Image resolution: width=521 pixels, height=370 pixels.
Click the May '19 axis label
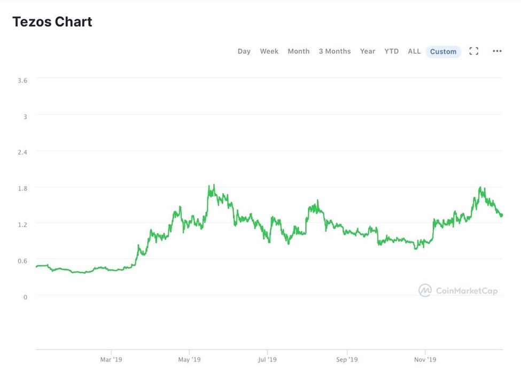[189, 359]
